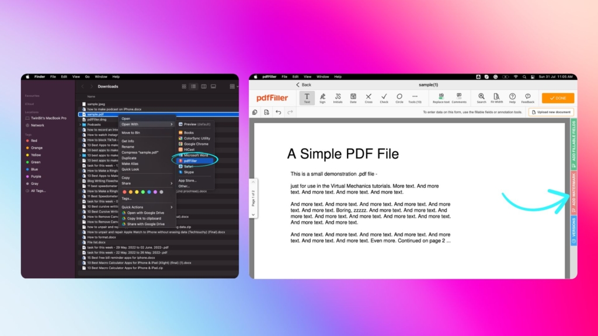Choose Open With in context menu

[147, 124]
